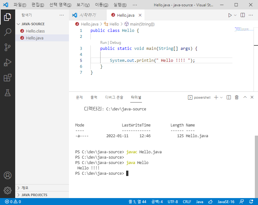Click the errors and warnings status item
The width and height of the screenshot is (258, 205).
click(x=13, y=202)
